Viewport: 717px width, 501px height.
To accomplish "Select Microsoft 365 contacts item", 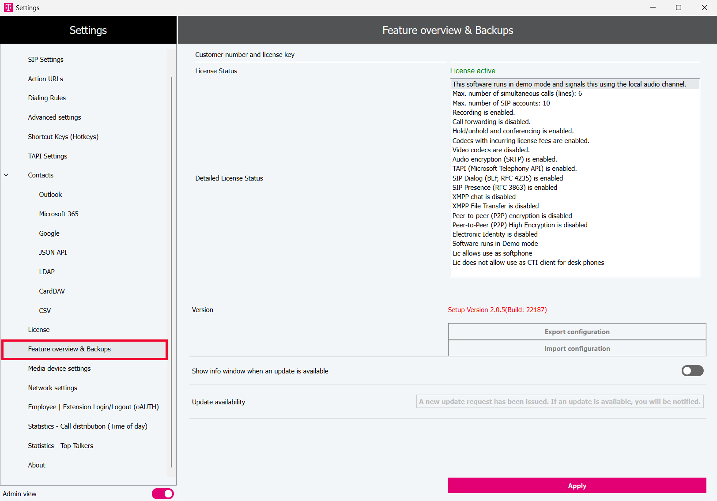I will pyautogui.click(x=59, y=214).
